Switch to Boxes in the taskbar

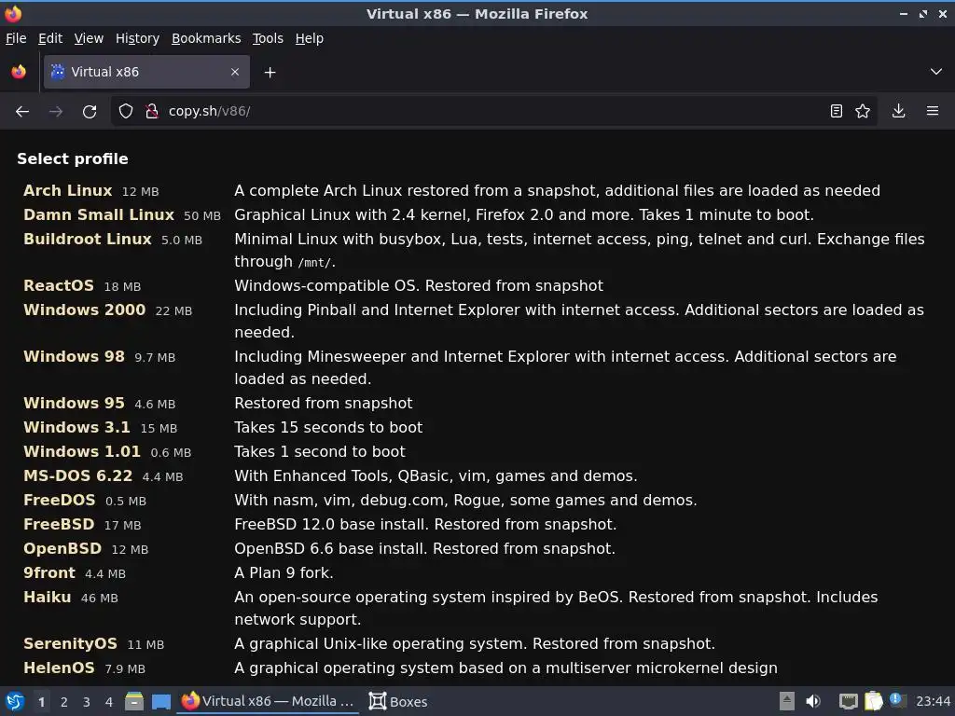tap(398, 701)
